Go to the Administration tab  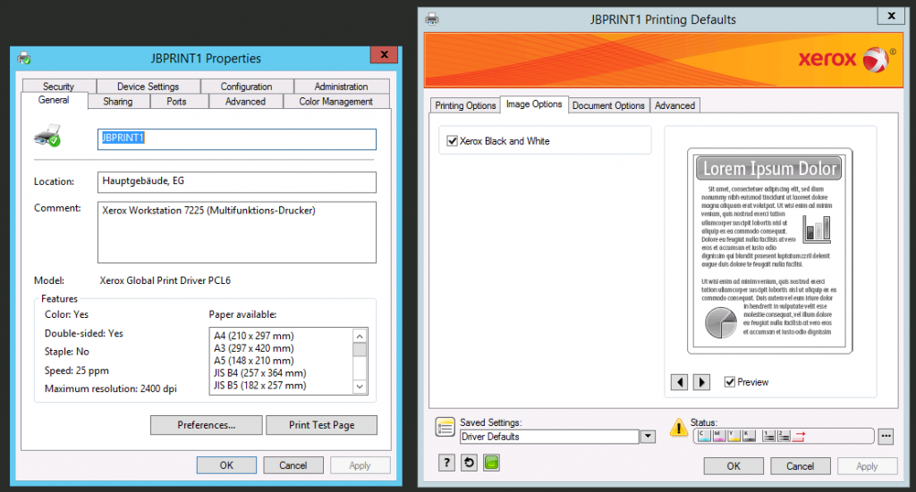[341, 87]
